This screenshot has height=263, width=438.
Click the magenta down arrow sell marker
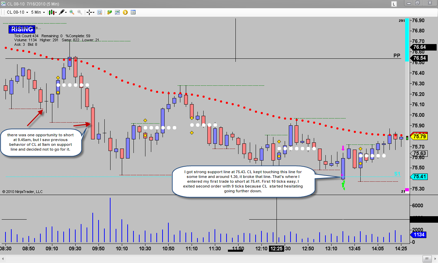pyautogui.click(x=343, y=148)
